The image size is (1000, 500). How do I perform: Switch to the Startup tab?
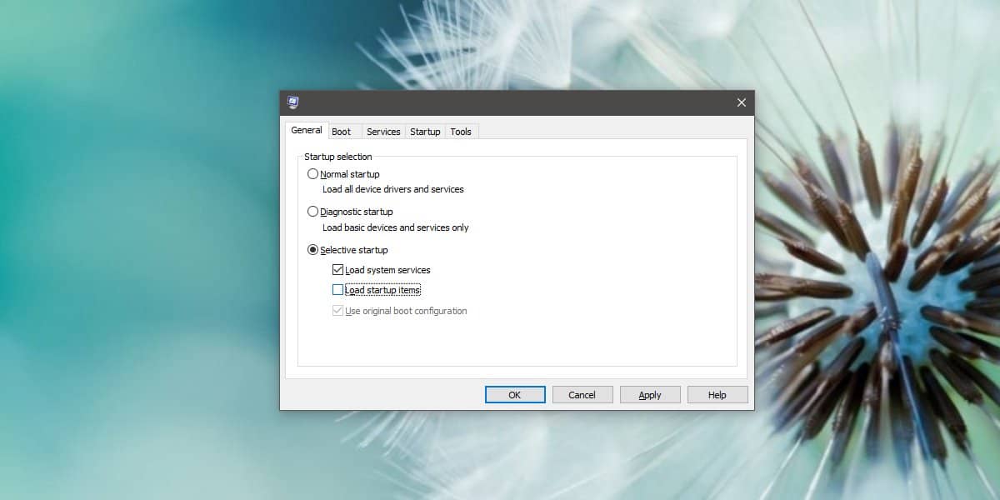click(425, 131)
